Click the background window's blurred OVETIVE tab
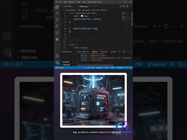 (x=141, y=27)
